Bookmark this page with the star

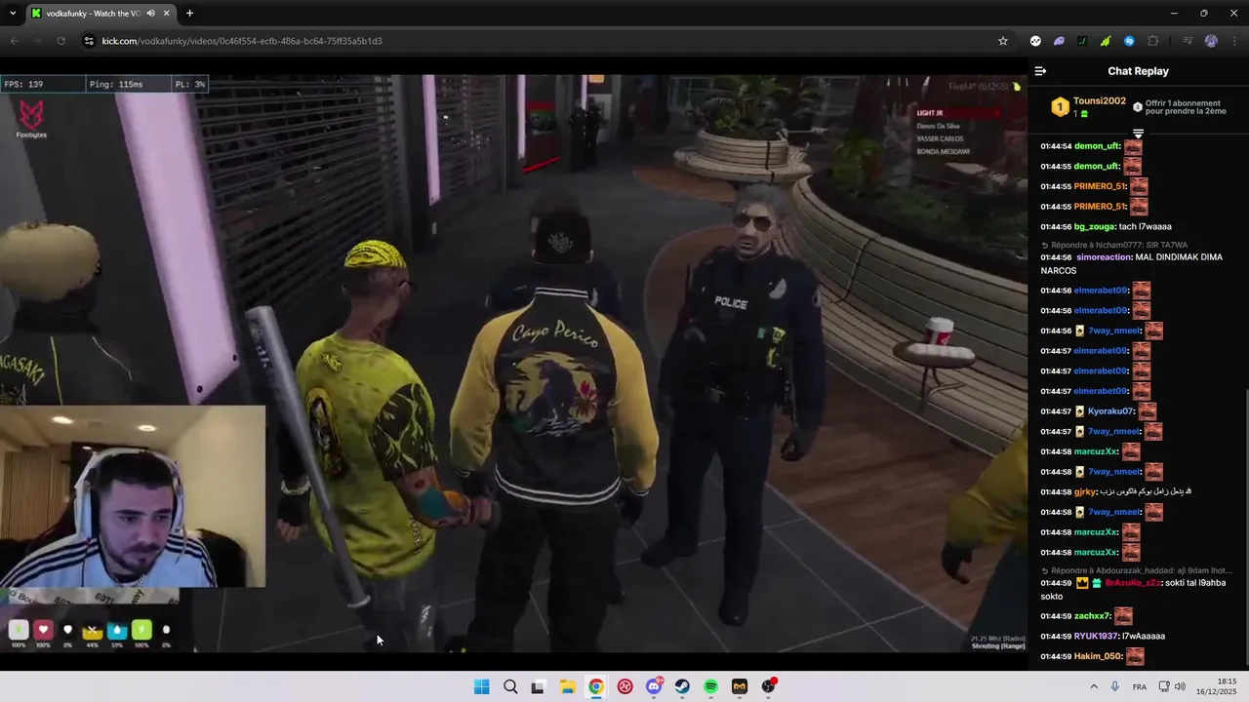click(1002, 41)
